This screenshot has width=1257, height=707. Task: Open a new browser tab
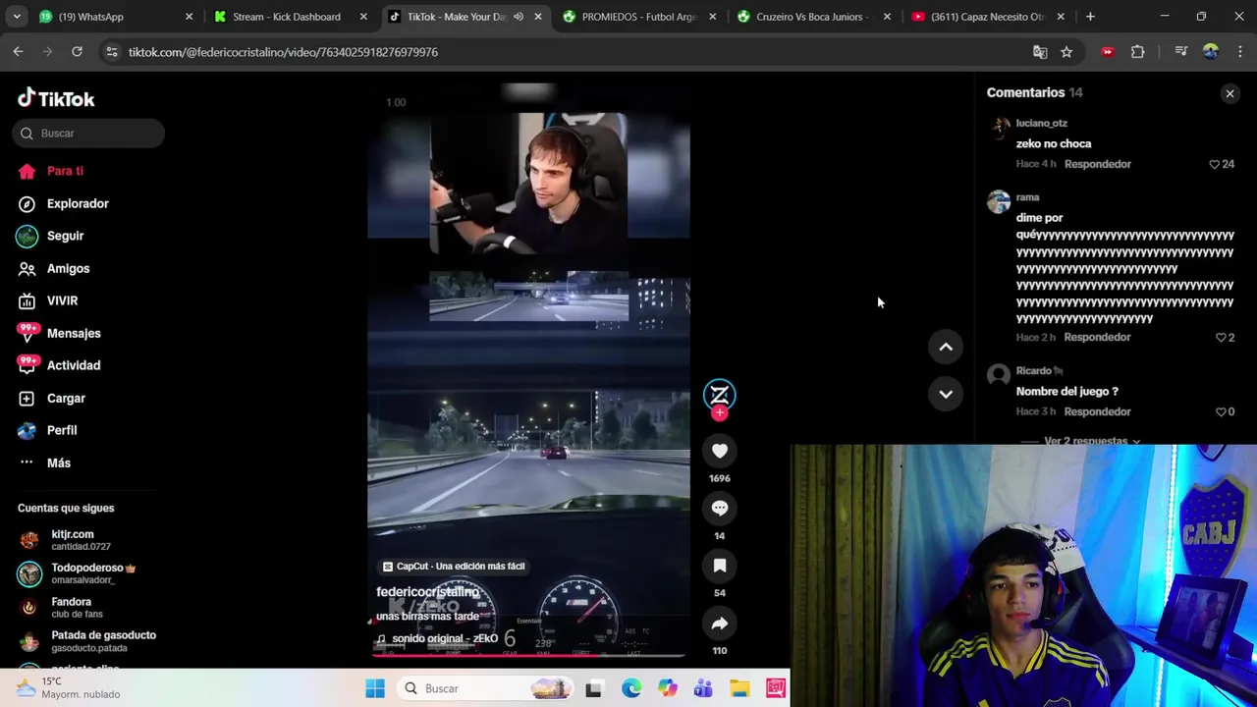[1090, 17]
